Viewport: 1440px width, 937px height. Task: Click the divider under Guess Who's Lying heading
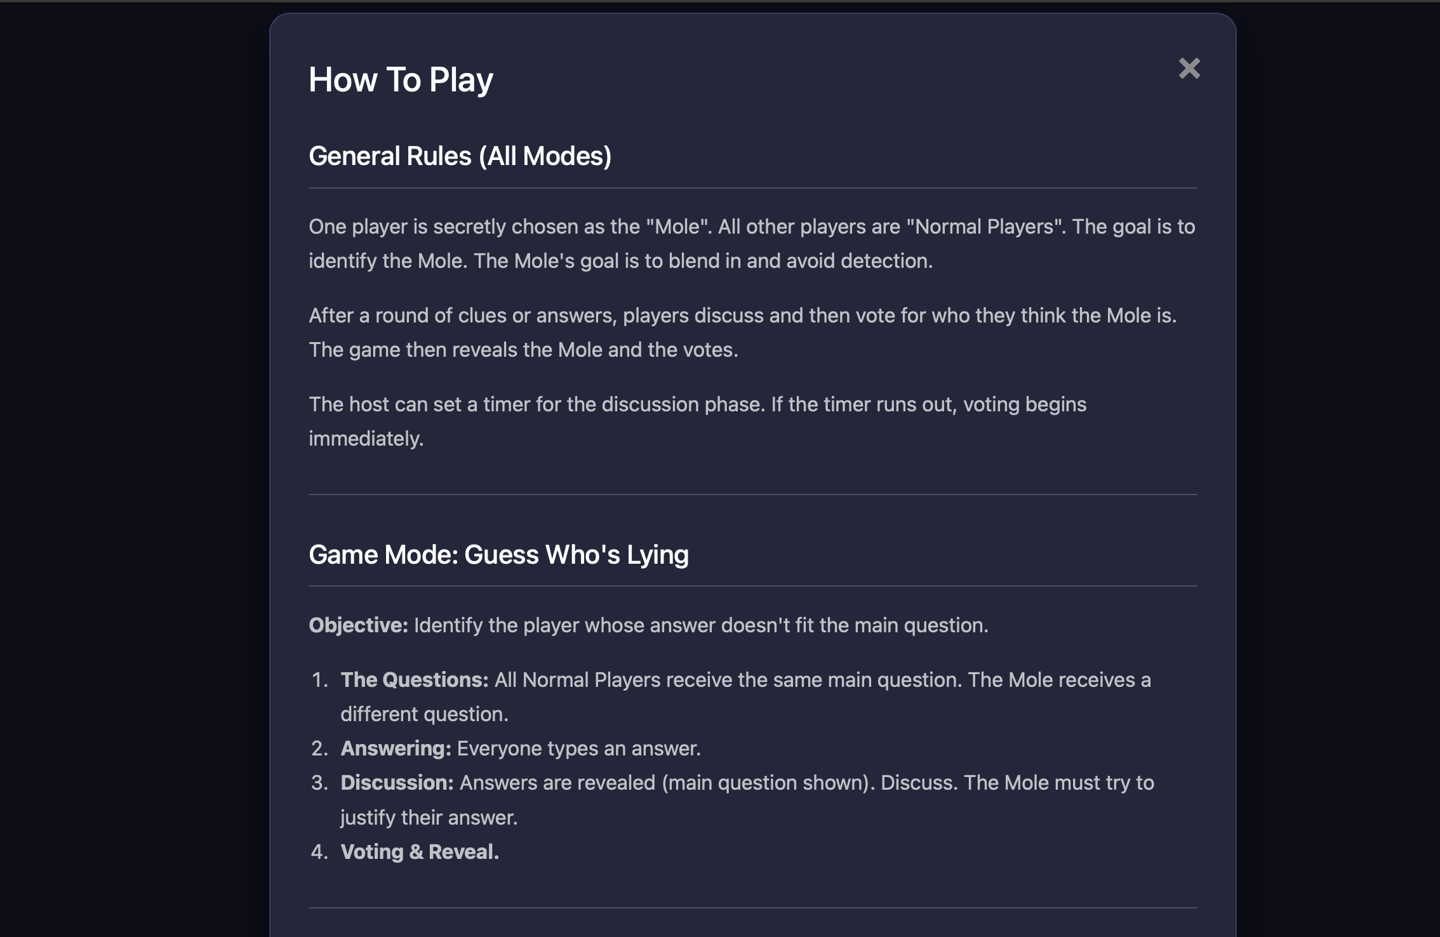[752, 586]
